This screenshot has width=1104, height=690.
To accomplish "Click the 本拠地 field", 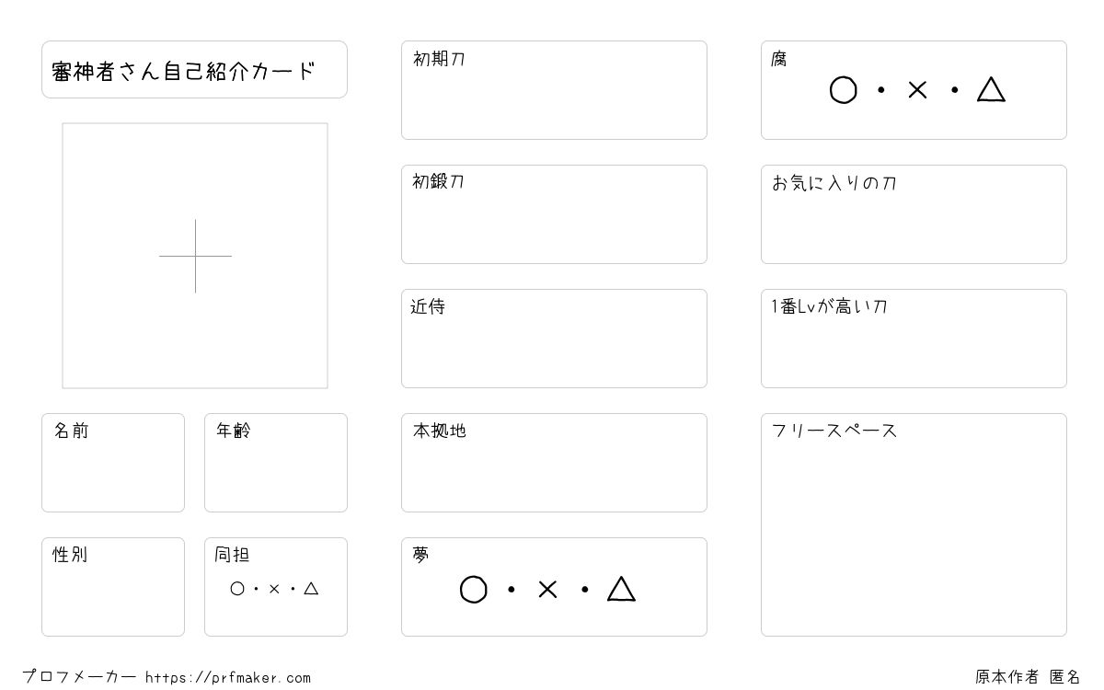I will pos(554,463).
